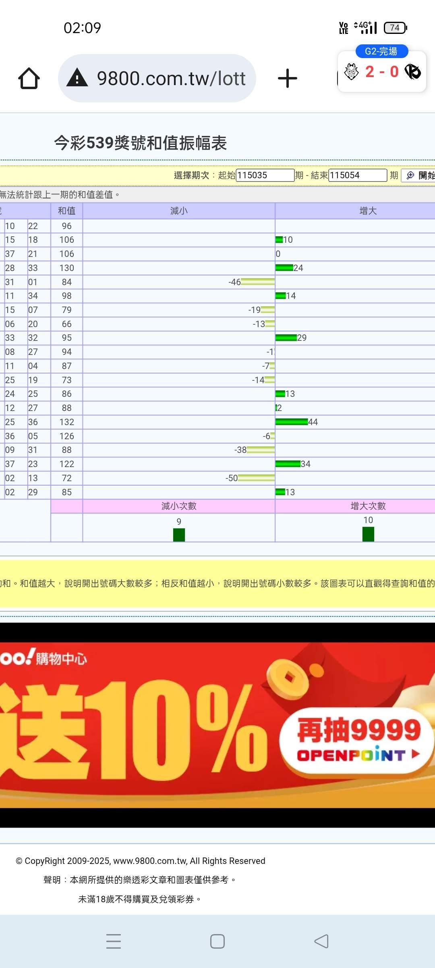
Task: Click the 9800.com.tw address bar
Action: tap(171, 78)
